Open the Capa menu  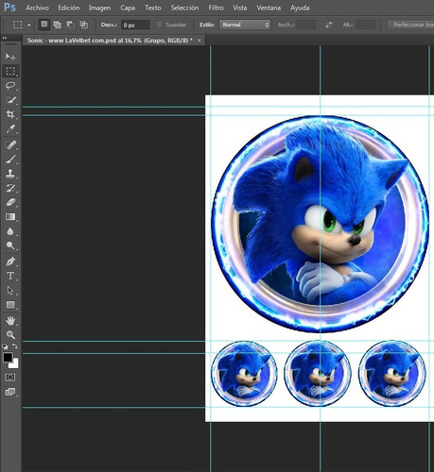[x=128, y=8]
